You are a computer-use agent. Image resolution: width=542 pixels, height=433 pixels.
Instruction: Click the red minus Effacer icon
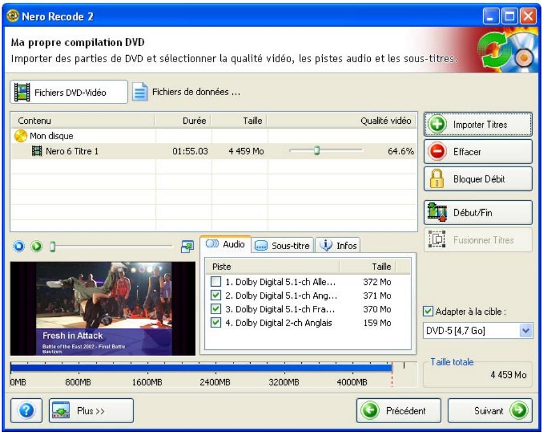point(437,152)
